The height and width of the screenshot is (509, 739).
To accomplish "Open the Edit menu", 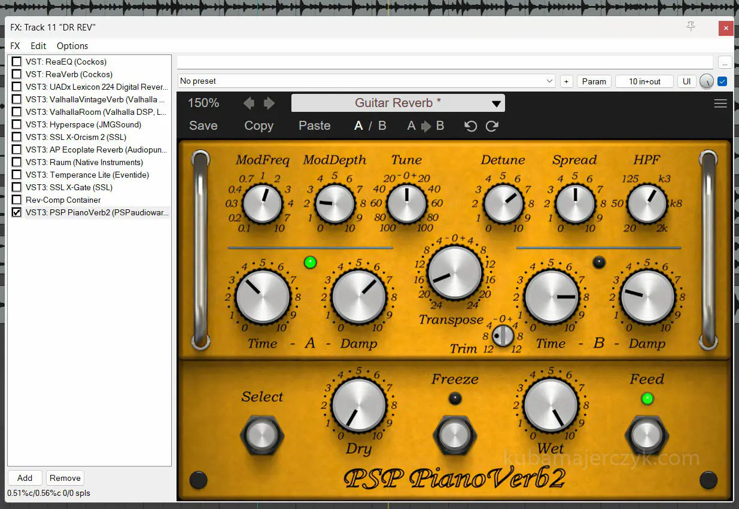I will (x=38, y=46).
